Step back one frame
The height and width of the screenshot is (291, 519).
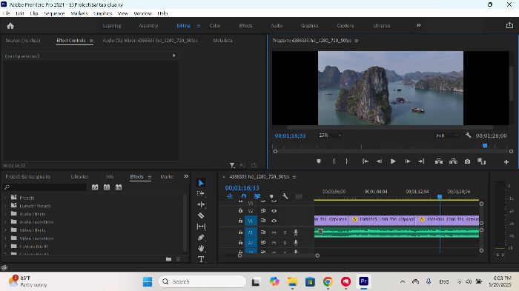pyautogui.click(x=379, y=161)
